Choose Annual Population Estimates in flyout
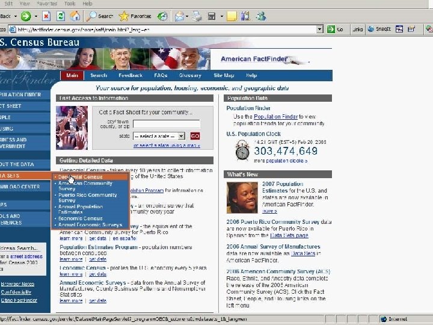 pos(81,209)
